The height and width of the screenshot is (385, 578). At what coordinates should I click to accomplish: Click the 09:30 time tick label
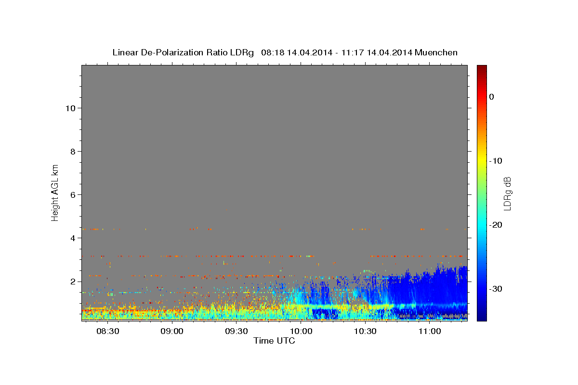(x=236, y=332)
